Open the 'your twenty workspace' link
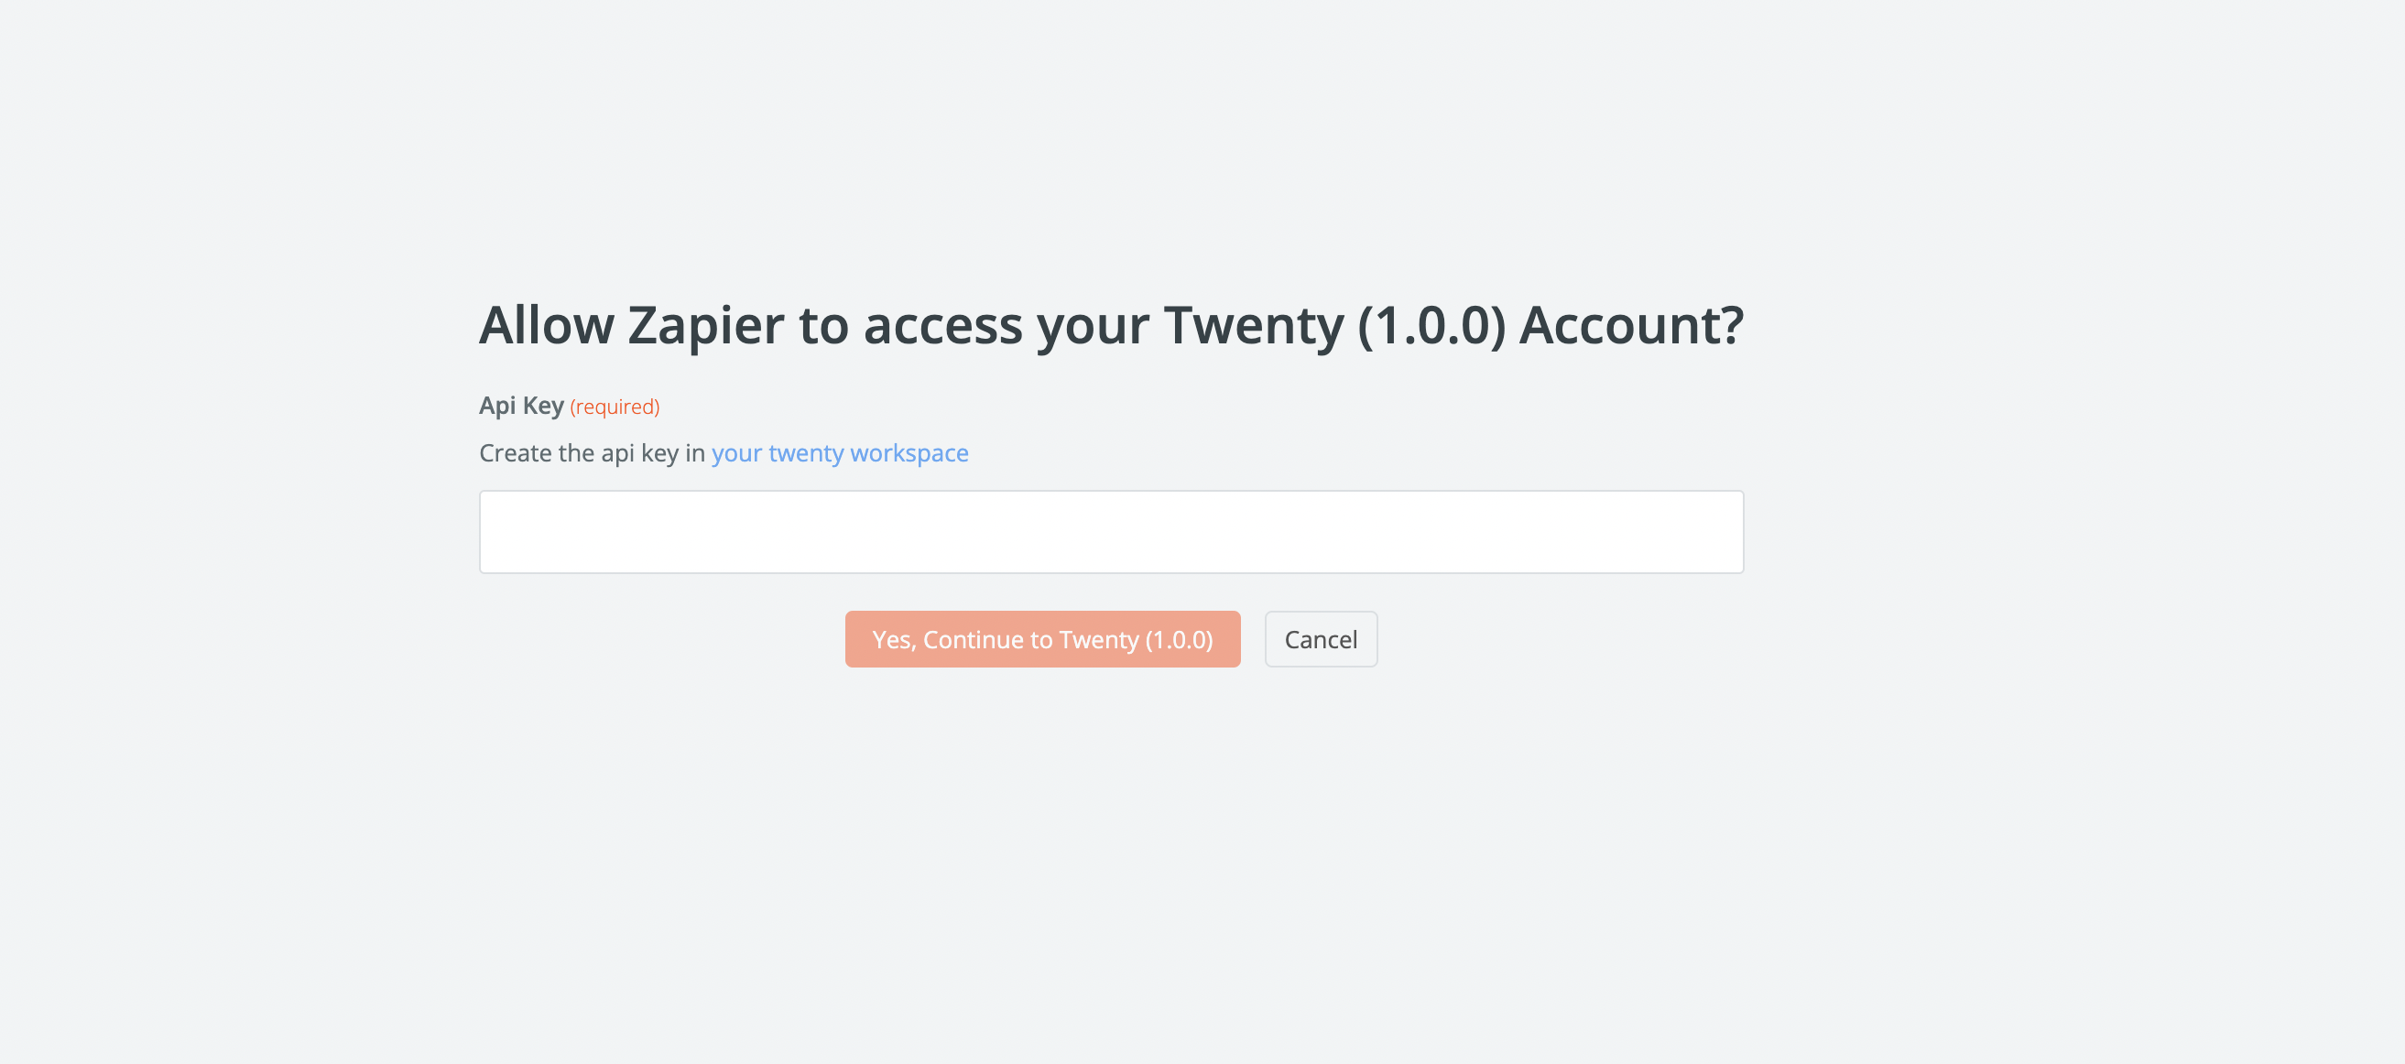The height and width of the screenshot is (1064, 2405). [839, 453]
